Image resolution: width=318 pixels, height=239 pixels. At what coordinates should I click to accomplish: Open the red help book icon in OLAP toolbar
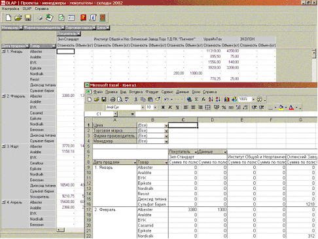pyautogui.click(x=83, y=18)
